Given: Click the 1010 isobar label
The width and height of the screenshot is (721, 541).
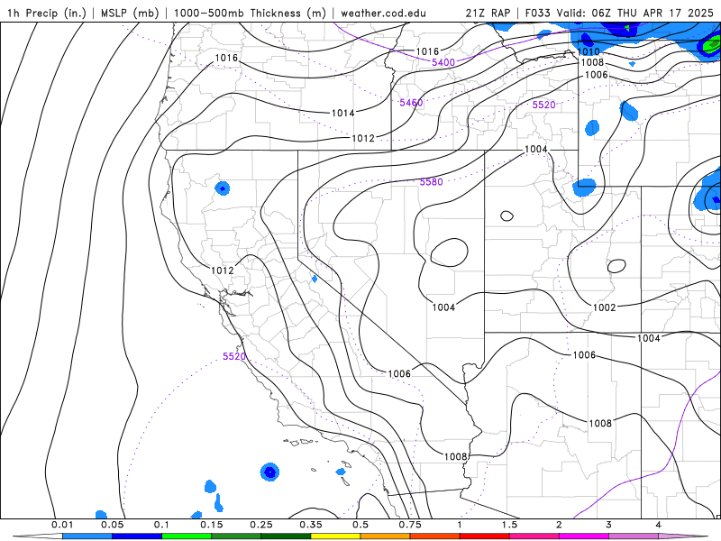Looking at the screenshot, I should [589, 51].
